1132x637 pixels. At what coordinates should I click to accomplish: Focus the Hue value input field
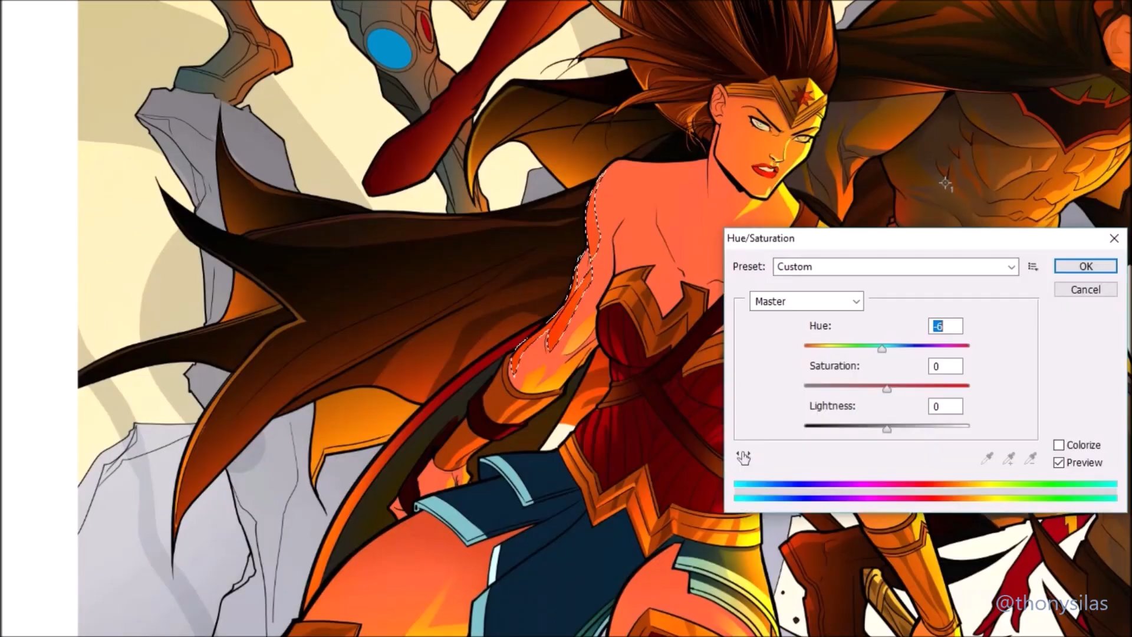[x=945, y=326]
